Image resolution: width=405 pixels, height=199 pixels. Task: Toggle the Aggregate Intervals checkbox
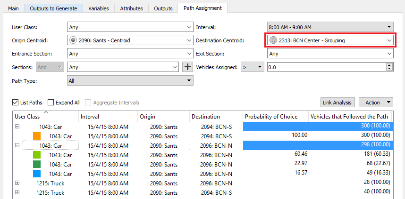pyautogui.click(x=88, y=103)
